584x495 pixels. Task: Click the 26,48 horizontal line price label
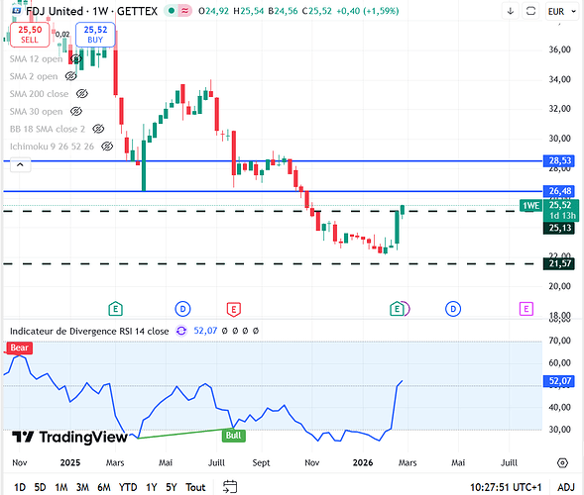coord(559,191)
